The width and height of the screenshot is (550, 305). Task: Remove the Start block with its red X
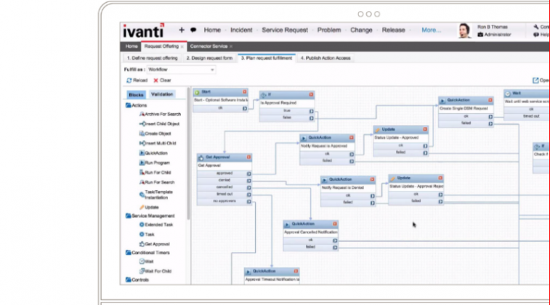(x=244, y=91)
